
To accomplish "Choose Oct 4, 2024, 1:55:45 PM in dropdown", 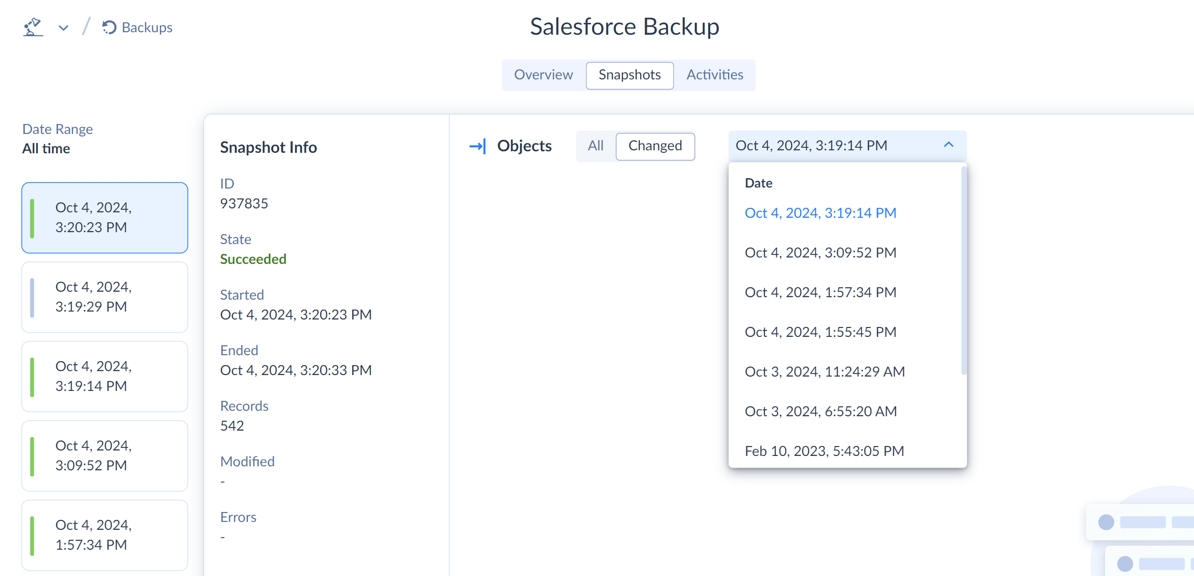I will pos(821,332).
